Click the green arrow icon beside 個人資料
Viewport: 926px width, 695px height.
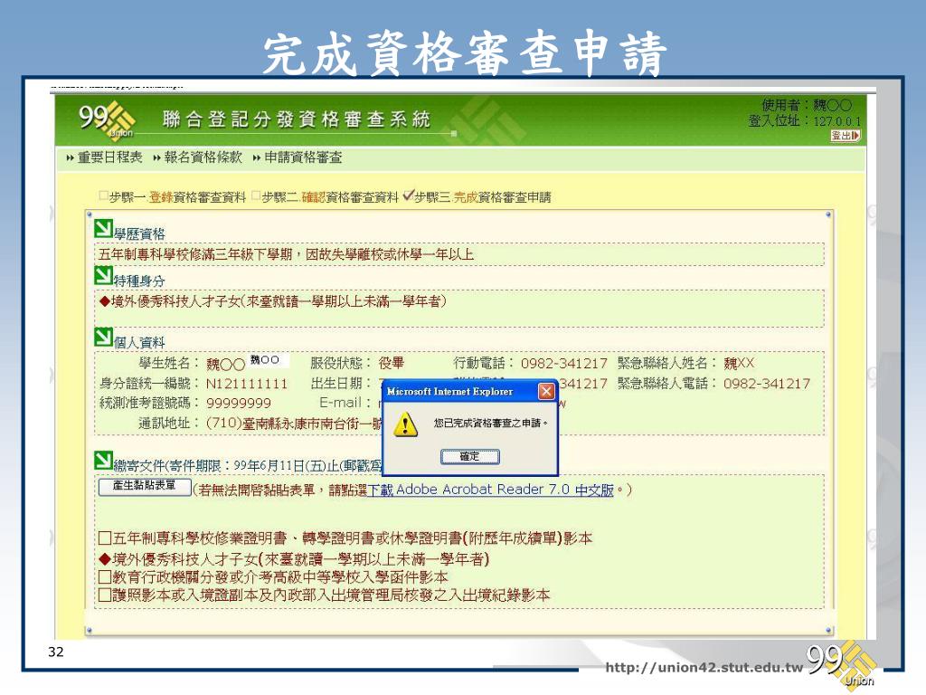click(x=103, y=337)
